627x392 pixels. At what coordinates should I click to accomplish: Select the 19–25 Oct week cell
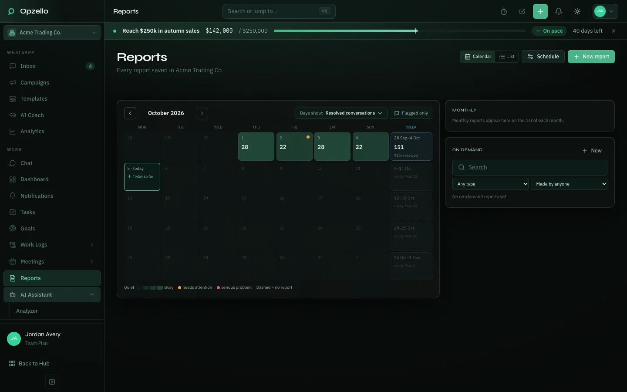click(x=411, y=237)
